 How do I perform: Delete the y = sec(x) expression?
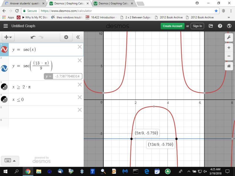[x=80, y=47]
